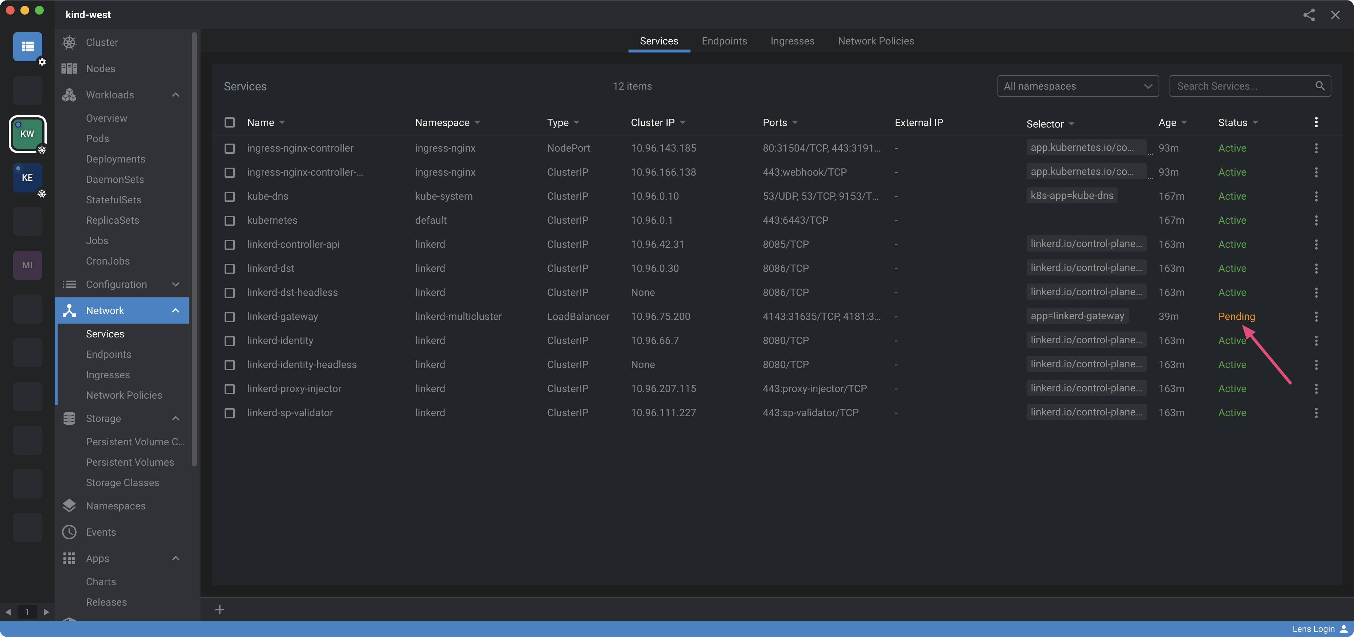1354x637 pixels.
Task: Check the kube-dns row checkbox
Action: [229, 196]
